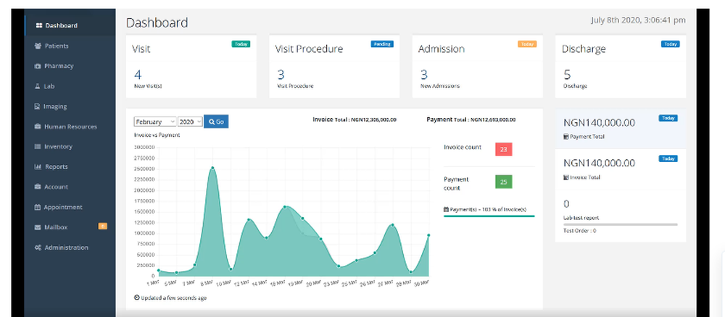Viewport: 725px width, 317px height.
Task: Click the Updated a few seconds ago text
Action: (174, 298)
